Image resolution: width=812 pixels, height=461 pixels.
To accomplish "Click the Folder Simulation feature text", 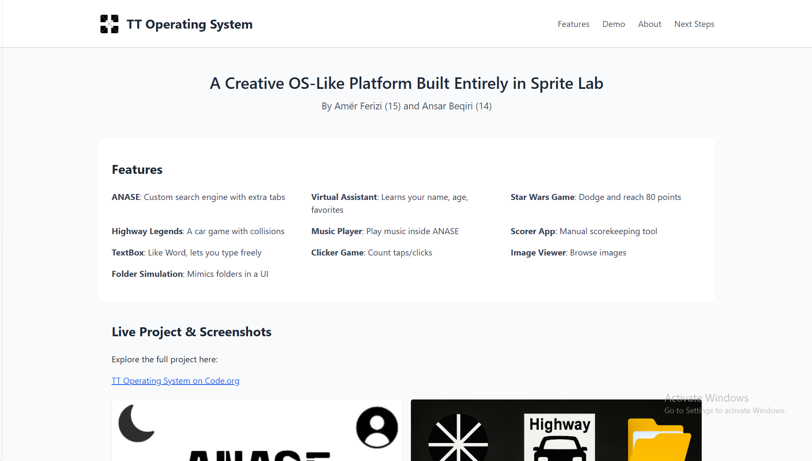I will pos(190,274).
